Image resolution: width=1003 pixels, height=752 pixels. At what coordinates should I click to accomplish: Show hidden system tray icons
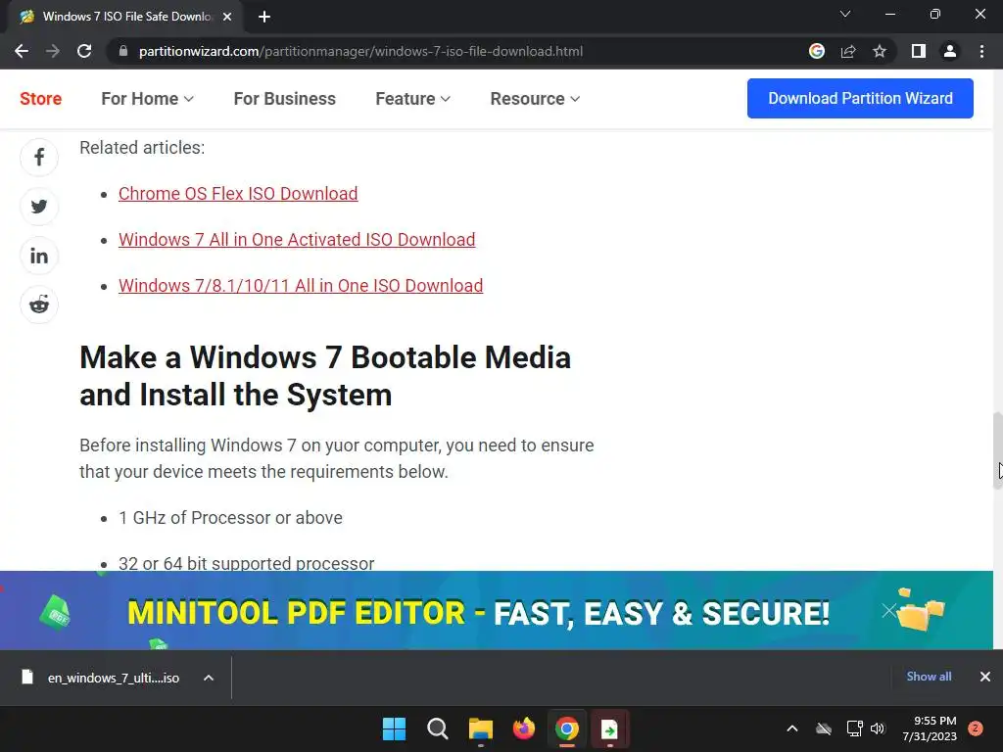(791, 728)
